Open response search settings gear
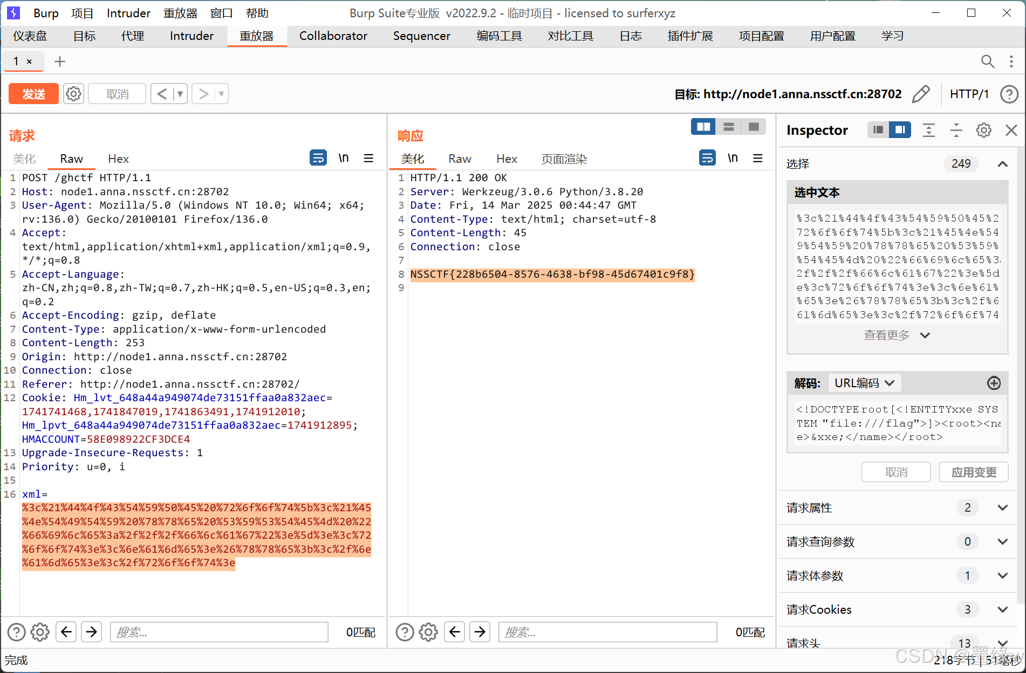 [428, 632]
